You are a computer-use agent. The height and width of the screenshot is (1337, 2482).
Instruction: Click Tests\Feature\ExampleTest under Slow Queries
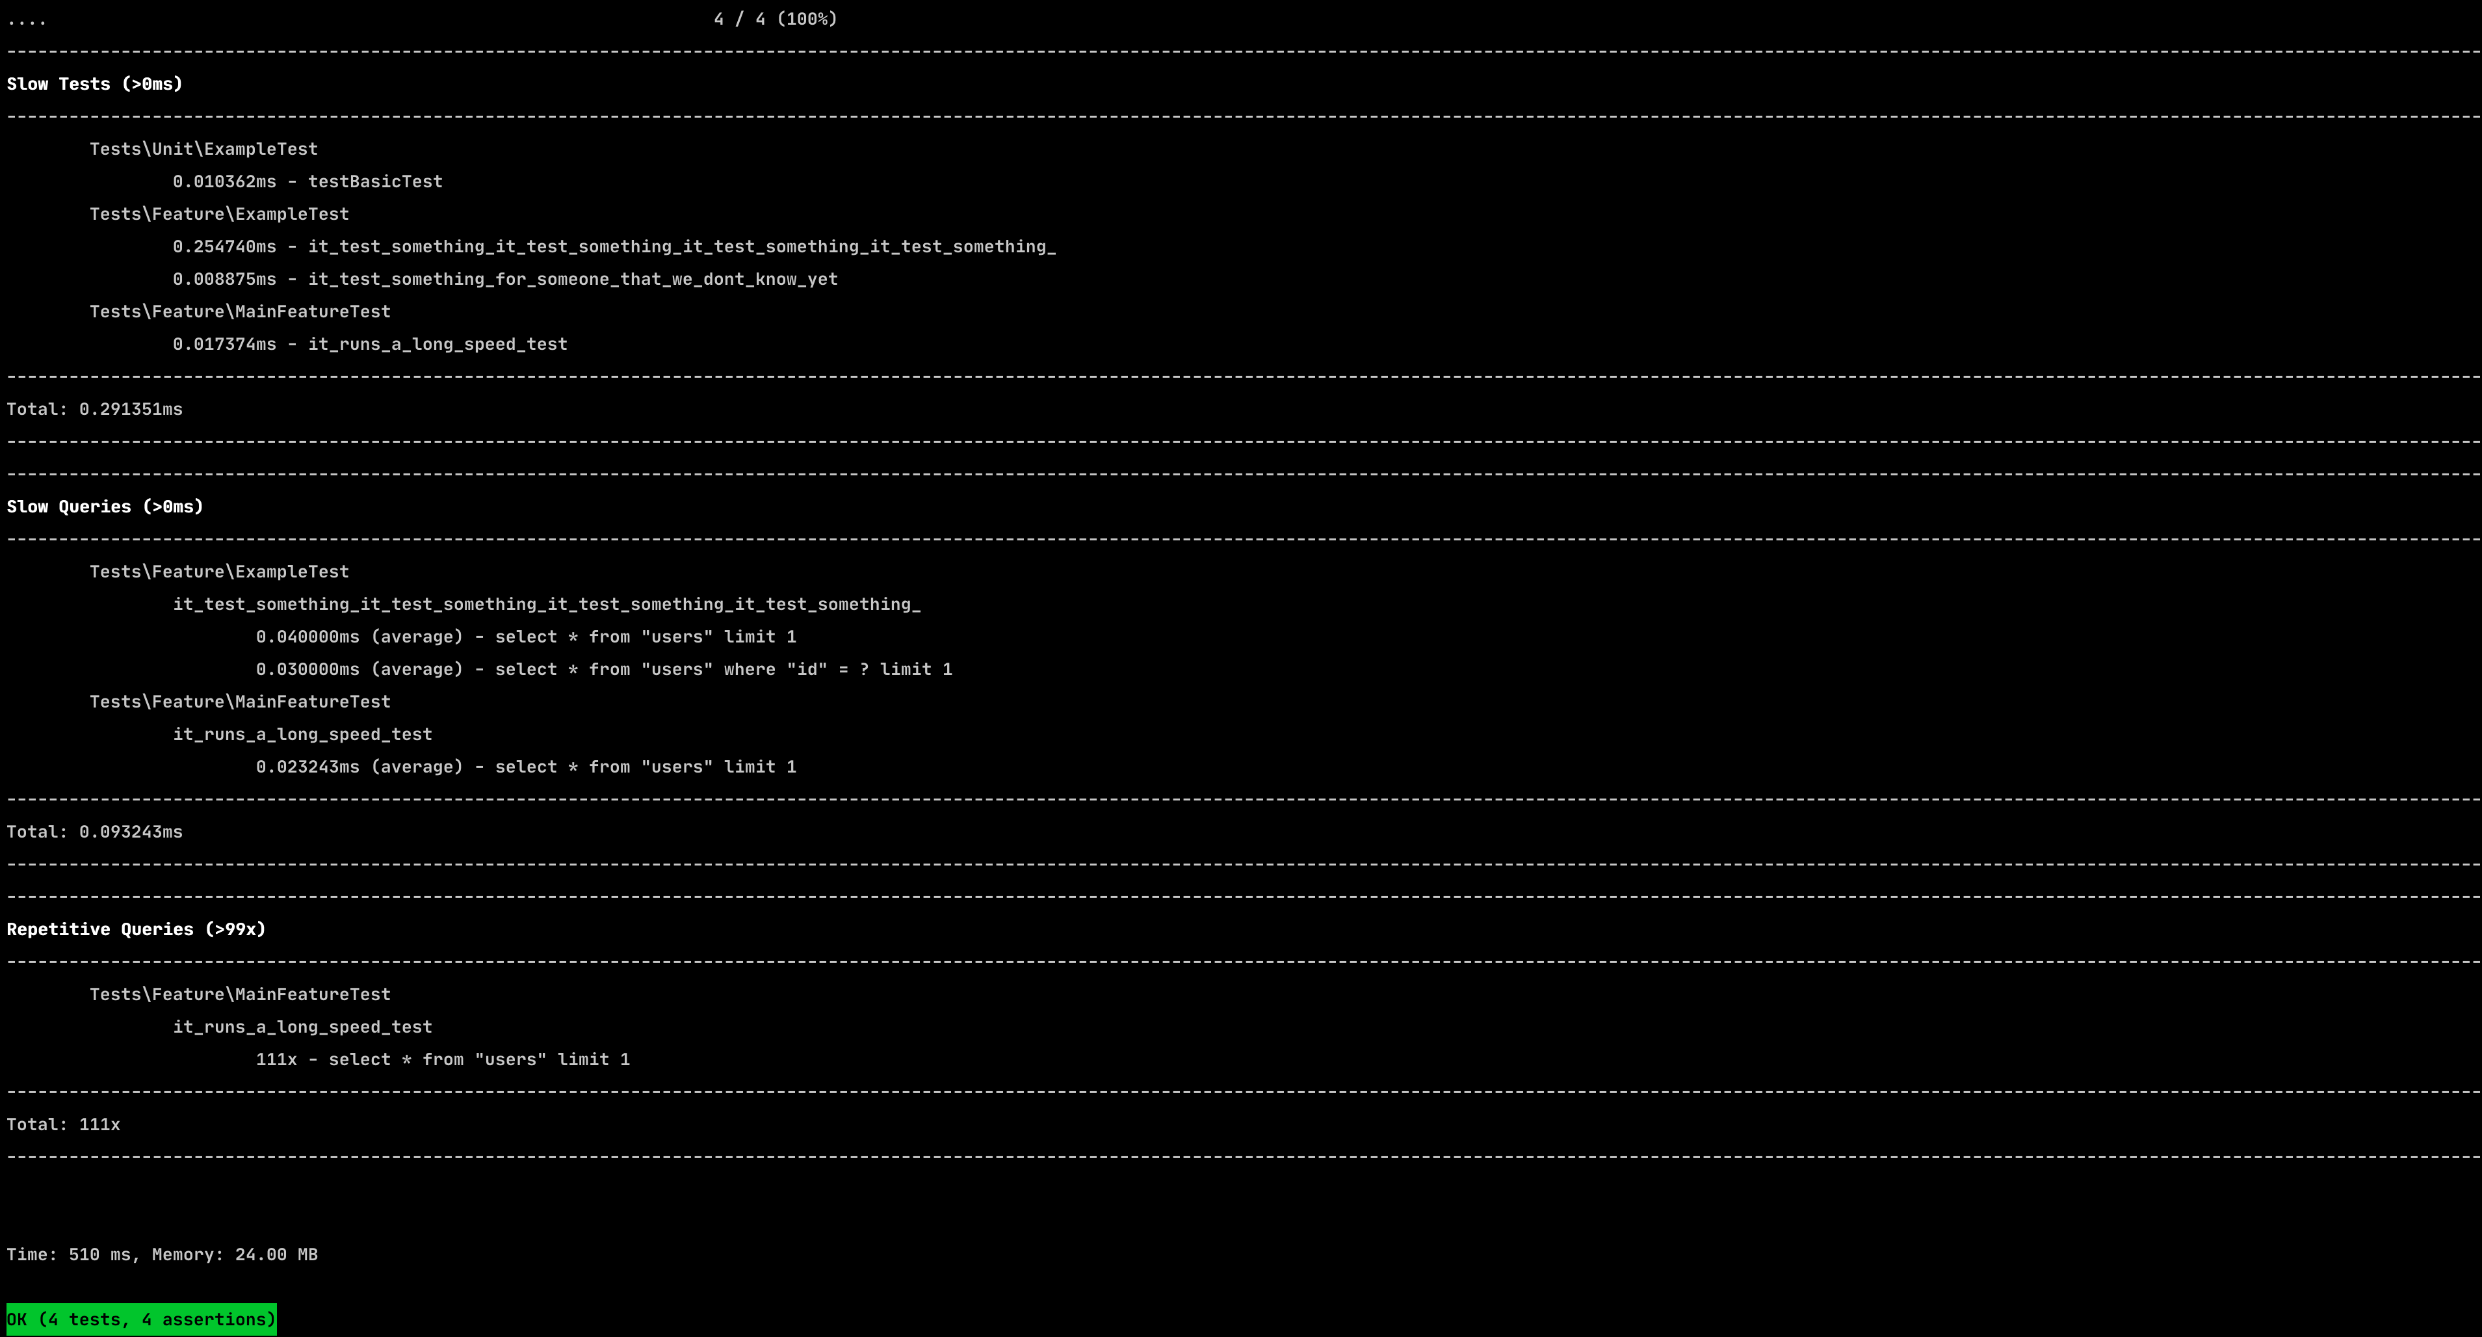218,572
